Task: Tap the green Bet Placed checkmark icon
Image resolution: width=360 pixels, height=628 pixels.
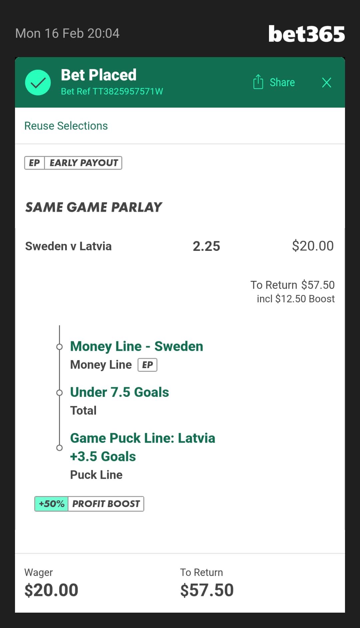Action: pyautogui.click(x=38, y=83)
